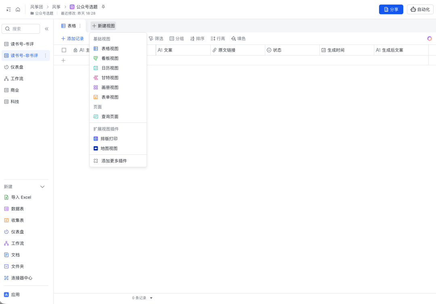Open the 填色 fill color picker
This screenshot has width=436, height=304.
pyautogui.click(x=239, y=38)
